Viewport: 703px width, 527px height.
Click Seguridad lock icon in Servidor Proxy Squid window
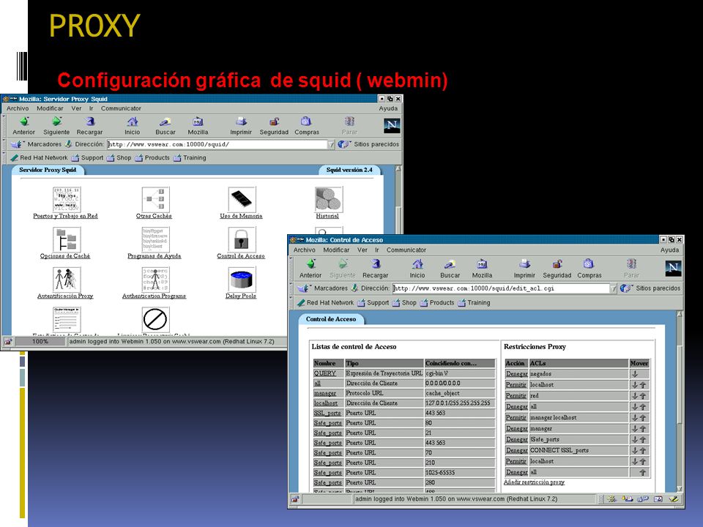pos(274,122)
